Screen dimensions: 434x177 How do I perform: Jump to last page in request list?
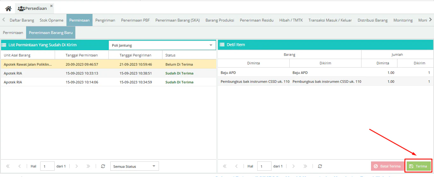coord(88,166)
